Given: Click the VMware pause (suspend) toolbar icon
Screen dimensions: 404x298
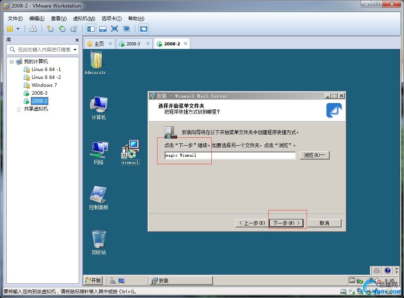Looking at the screenshot, I should (x=10, y=29).
